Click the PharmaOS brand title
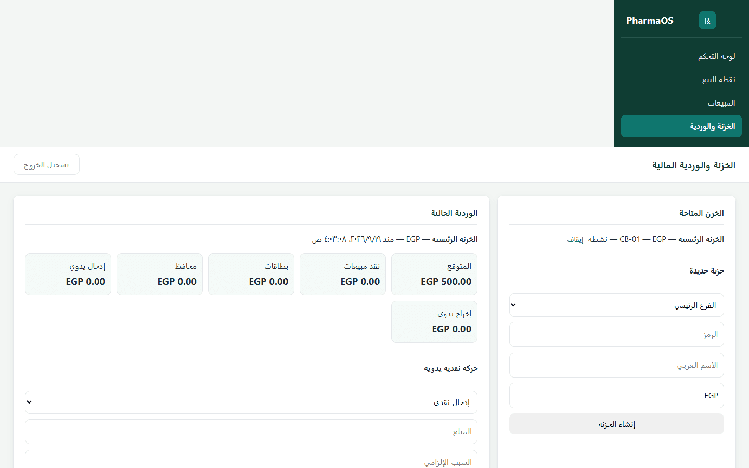Image resolution: width=749 pixels, height=468 pixels. (650, 21)
